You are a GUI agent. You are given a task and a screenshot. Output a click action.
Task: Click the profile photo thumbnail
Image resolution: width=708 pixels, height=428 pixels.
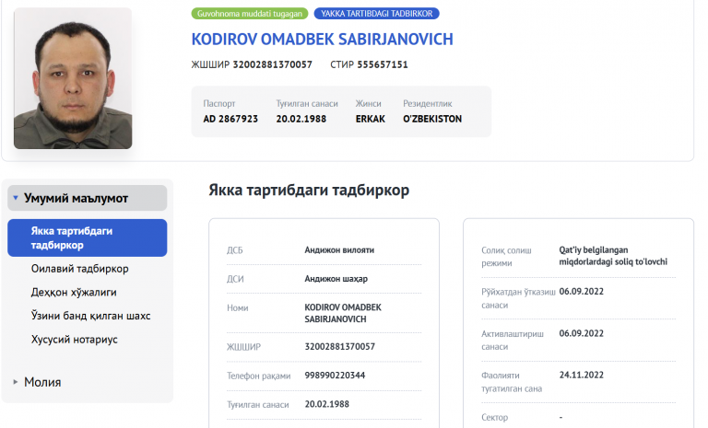point(73,78)
